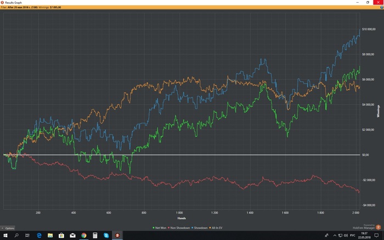Click the Hold'em Manager 2 logo badge
The height and width of the screenshot is (240, 384).
pos(378,227)
